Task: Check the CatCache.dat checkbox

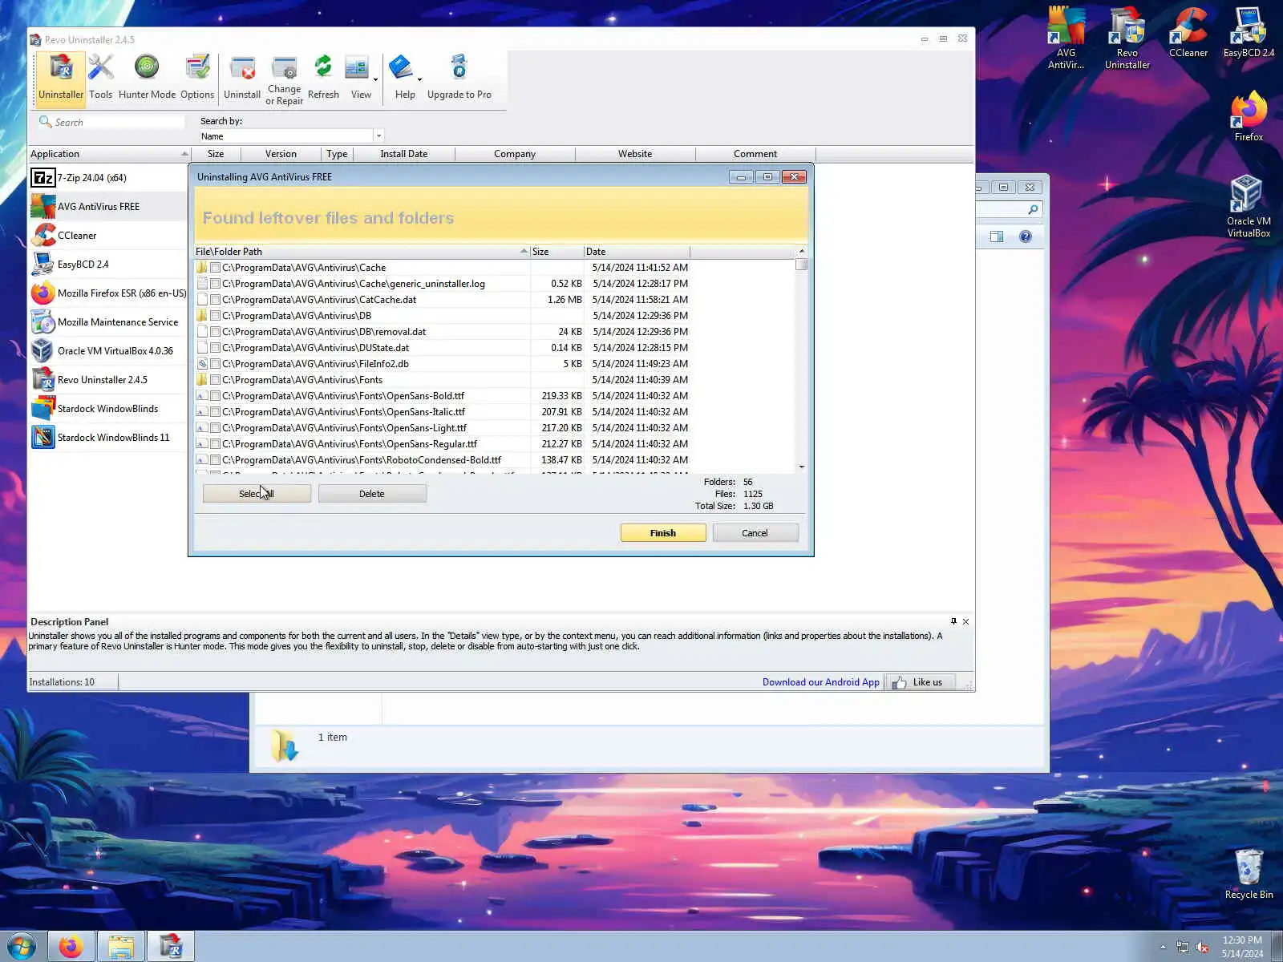Action: tap(215, 300)
